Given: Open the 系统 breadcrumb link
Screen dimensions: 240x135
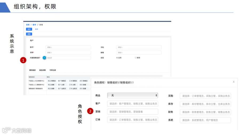Looking at the screenshot, I should point(28,25).
